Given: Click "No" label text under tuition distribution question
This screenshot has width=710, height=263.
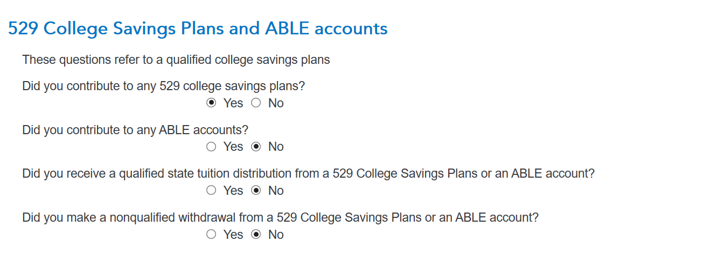Looking at the screenshot, I should pyautogui.click(x=276, y=191).
